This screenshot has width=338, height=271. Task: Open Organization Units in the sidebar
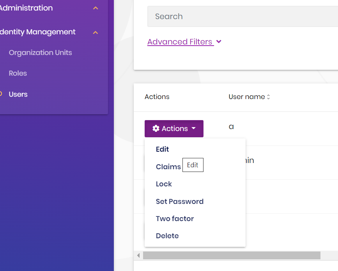pyautogui.click(x=40, y=53)
